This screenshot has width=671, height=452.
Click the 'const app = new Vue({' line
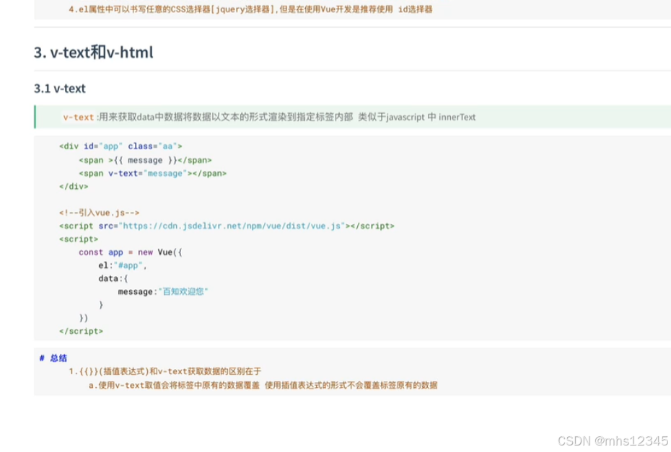click(x=131, y=252)
